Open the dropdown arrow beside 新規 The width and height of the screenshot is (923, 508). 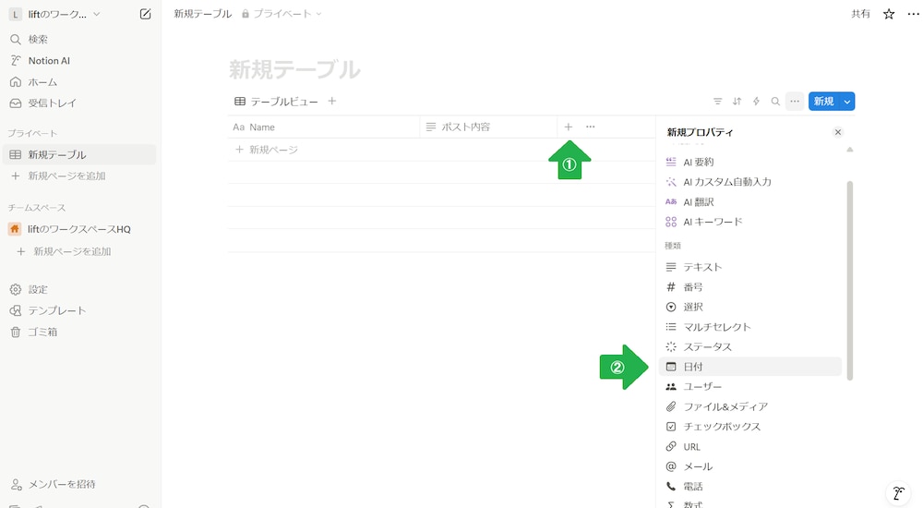847,102
